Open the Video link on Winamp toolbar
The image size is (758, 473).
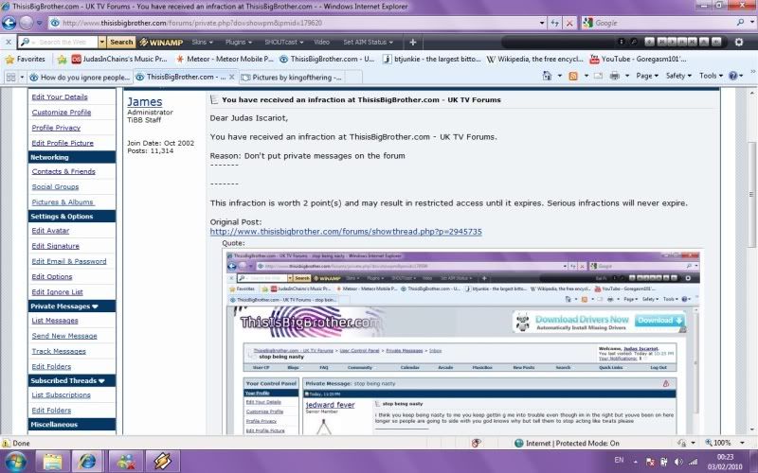[x=321, y=42]
